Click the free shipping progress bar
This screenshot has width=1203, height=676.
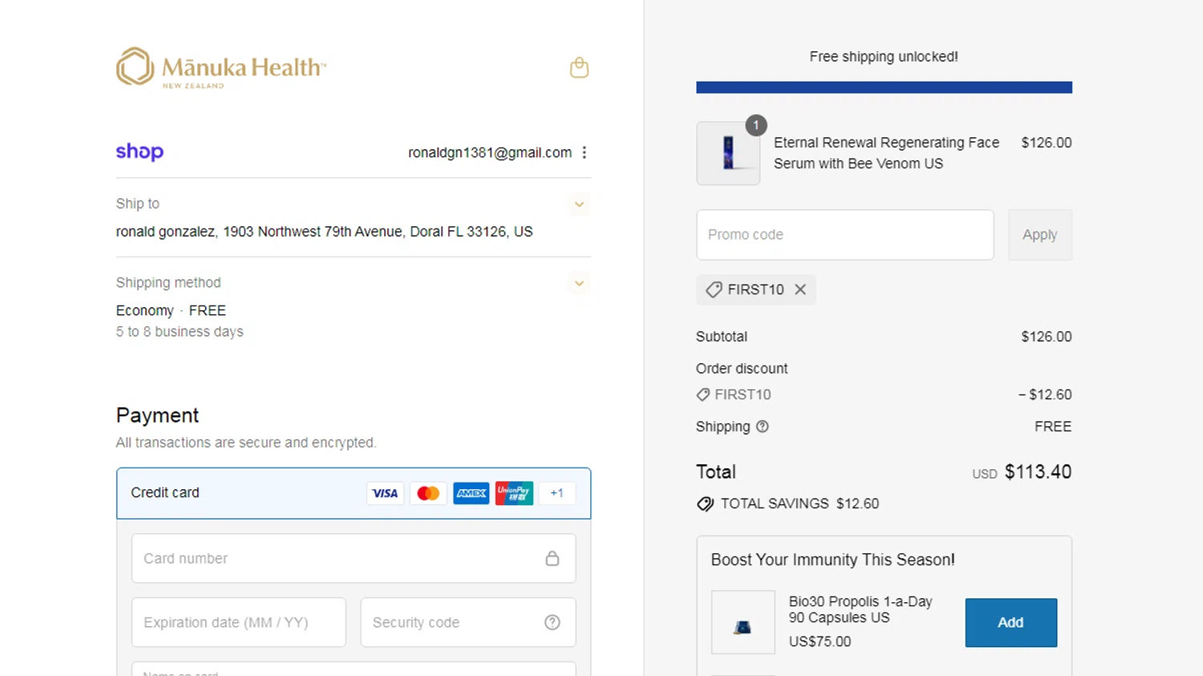click(884, 87)
